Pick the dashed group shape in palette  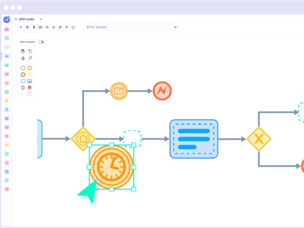pos(30,94)
